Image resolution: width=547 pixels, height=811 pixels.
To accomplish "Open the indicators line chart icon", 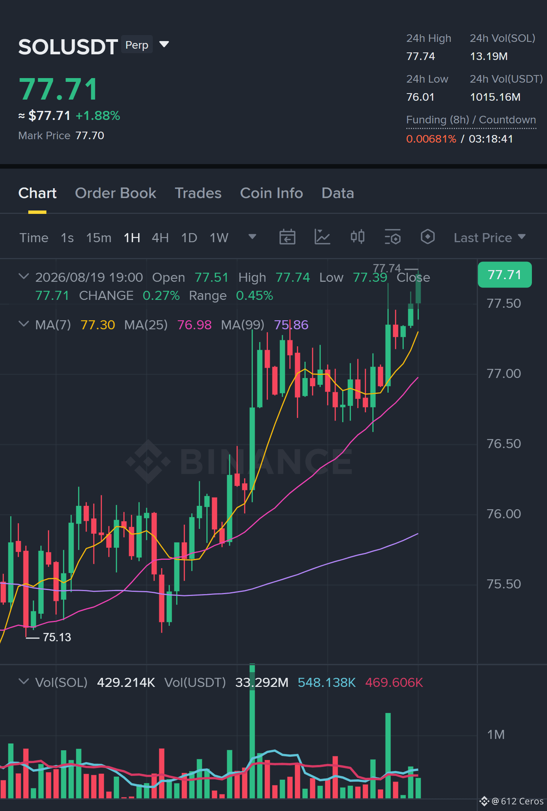I will [323, 237].
